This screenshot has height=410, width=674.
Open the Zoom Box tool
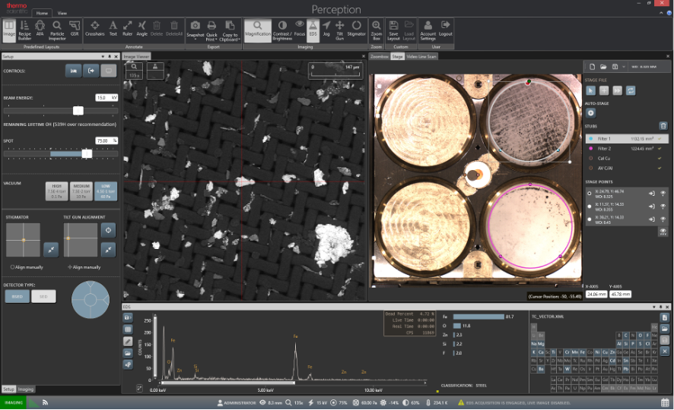376,30
